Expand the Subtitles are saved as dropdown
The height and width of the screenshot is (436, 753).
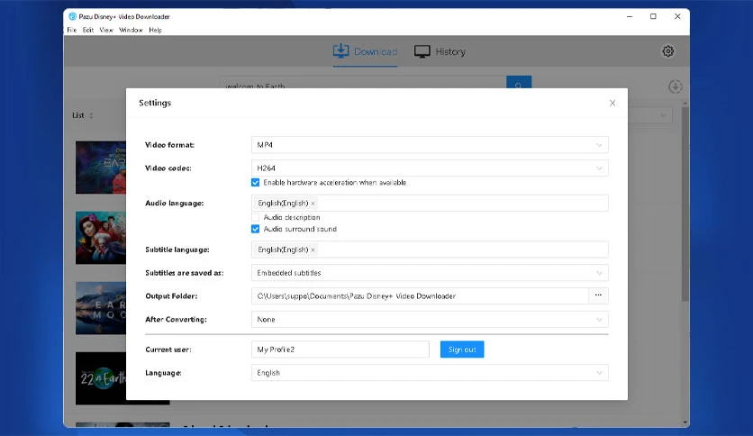430,273
